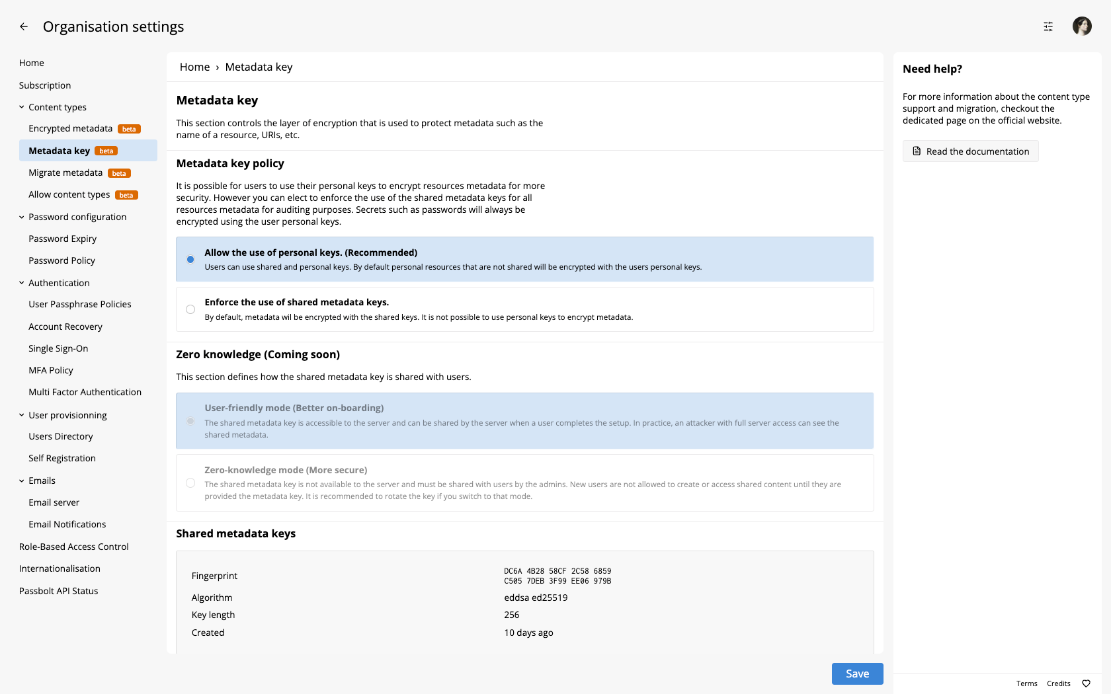Open Internationalisation settings
The image size is (1111, 694).
[60, 568]
